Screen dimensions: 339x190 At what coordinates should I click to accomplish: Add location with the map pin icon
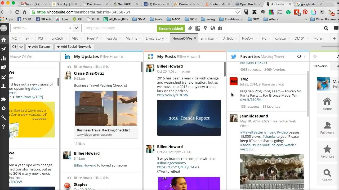pos(205,28)
